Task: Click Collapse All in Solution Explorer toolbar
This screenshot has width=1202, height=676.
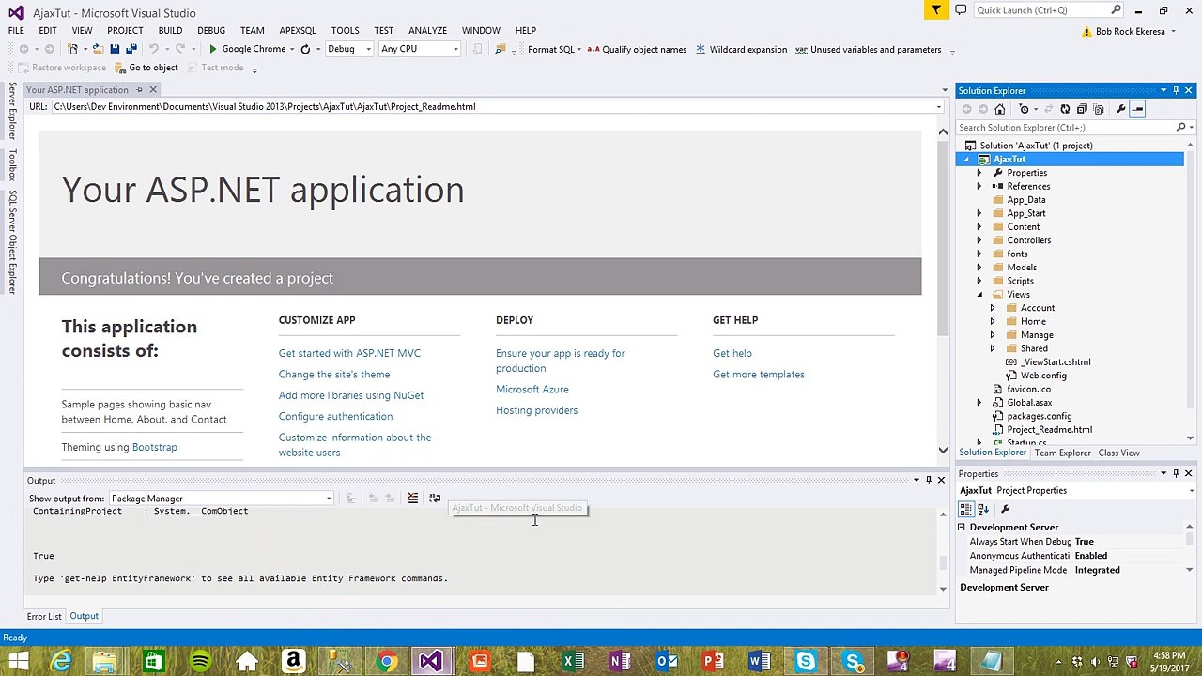Action: 1082,109
